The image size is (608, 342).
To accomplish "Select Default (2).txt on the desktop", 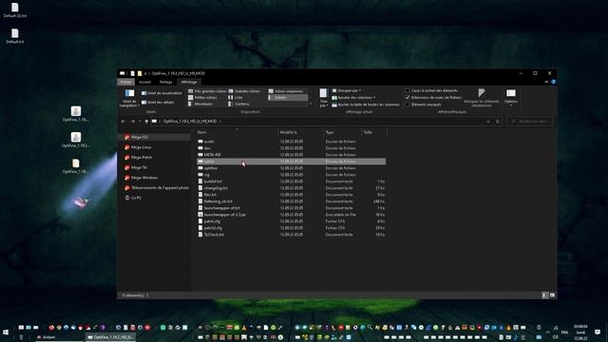I will click(15, 10).
